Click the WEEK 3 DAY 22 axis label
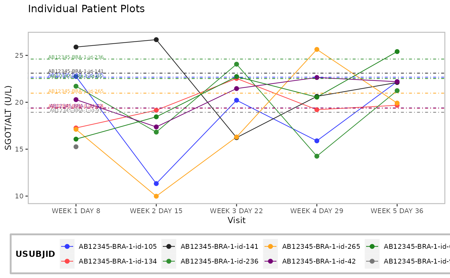 [x=237, y=211]
